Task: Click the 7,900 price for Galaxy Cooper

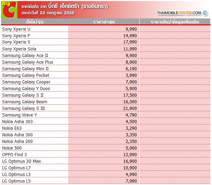Action: 131,82
